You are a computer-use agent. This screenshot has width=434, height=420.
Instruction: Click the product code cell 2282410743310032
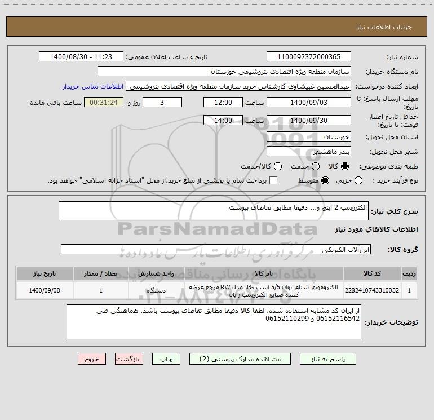[372, 290]
